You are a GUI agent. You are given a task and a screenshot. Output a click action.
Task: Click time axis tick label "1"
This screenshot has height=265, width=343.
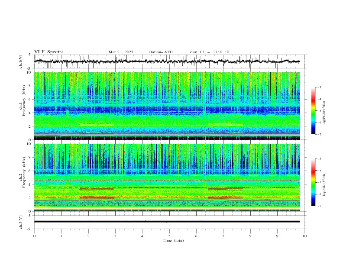click(x=61, y=236)
